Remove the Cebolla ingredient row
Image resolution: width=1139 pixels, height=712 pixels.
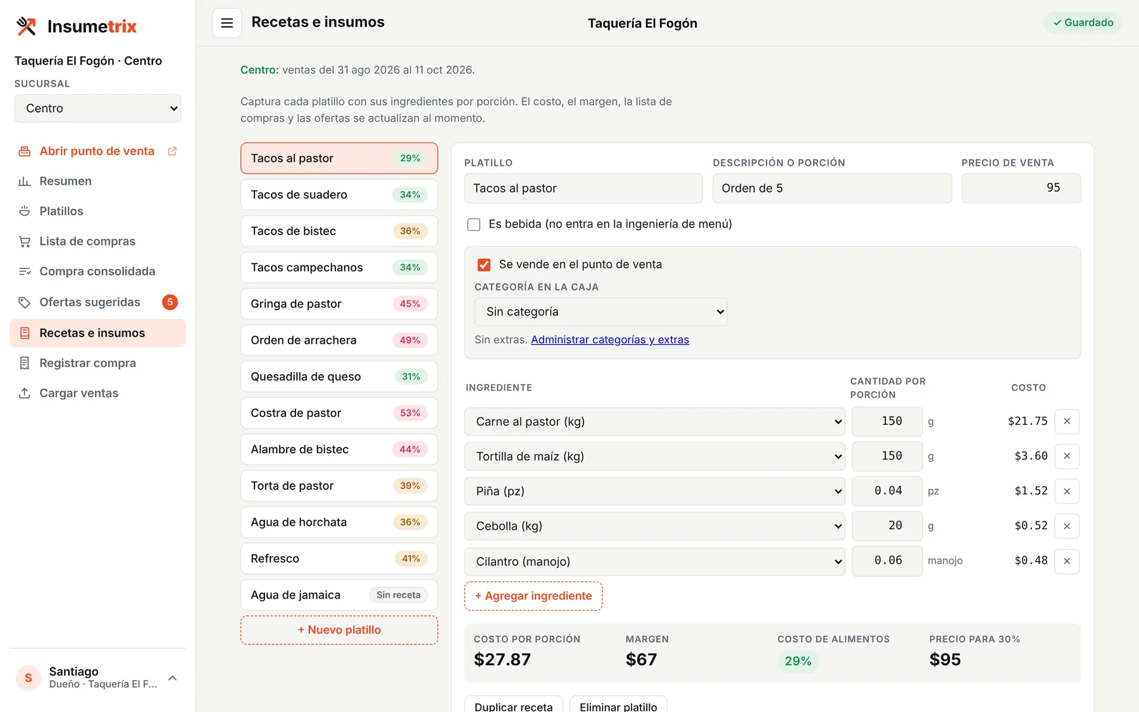(1067, 526)
